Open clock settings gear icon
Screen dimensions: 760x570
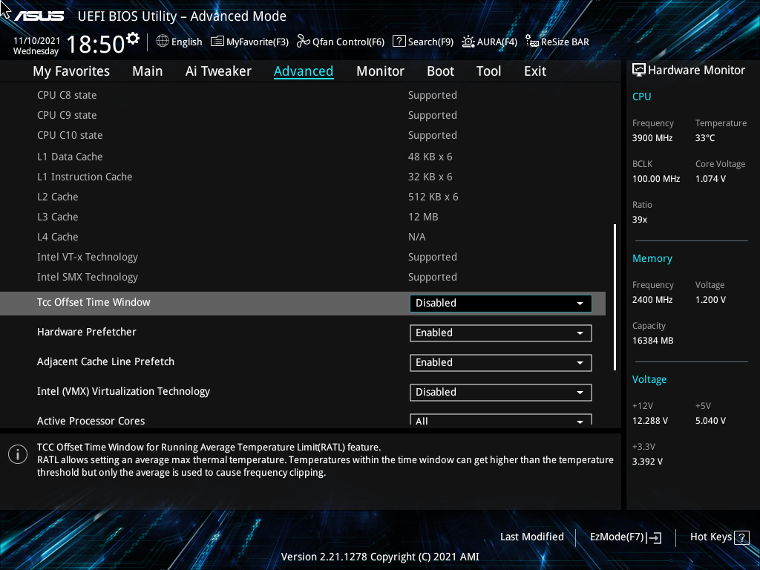pos(132,39)
